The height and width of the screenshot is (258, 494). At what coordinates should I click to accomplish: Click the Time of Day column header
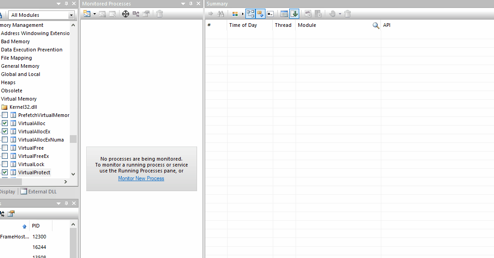tap(243, 25)
